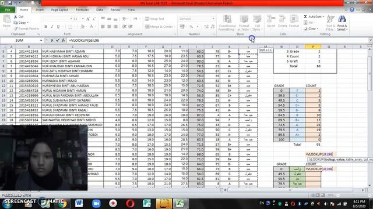Screen dimensions: 373x209
Task: Open the File tab
Action: click(x=8, y=10)
